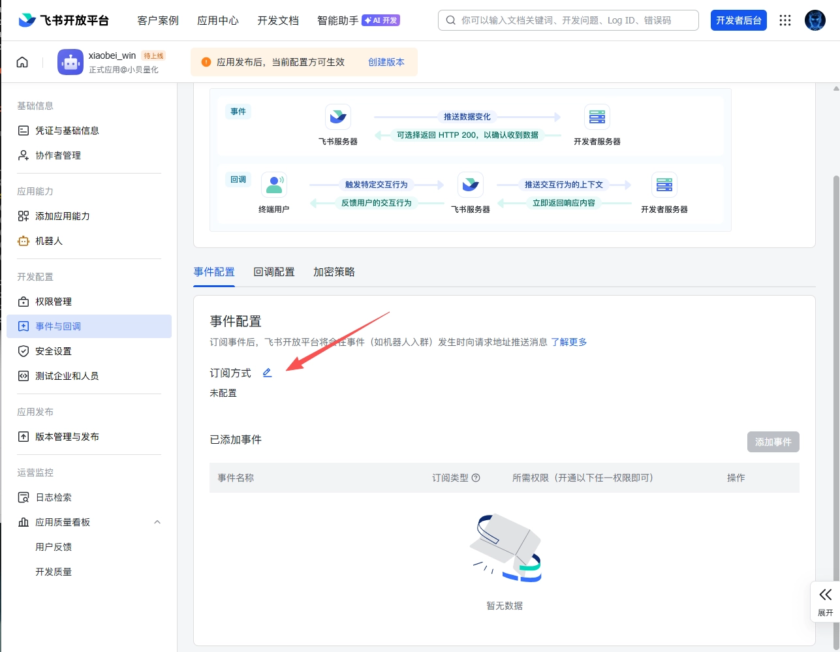The height and width of the screenshot is (652, 840).
Task: Click the user avatar in the top bar
Action: (815, 20)
